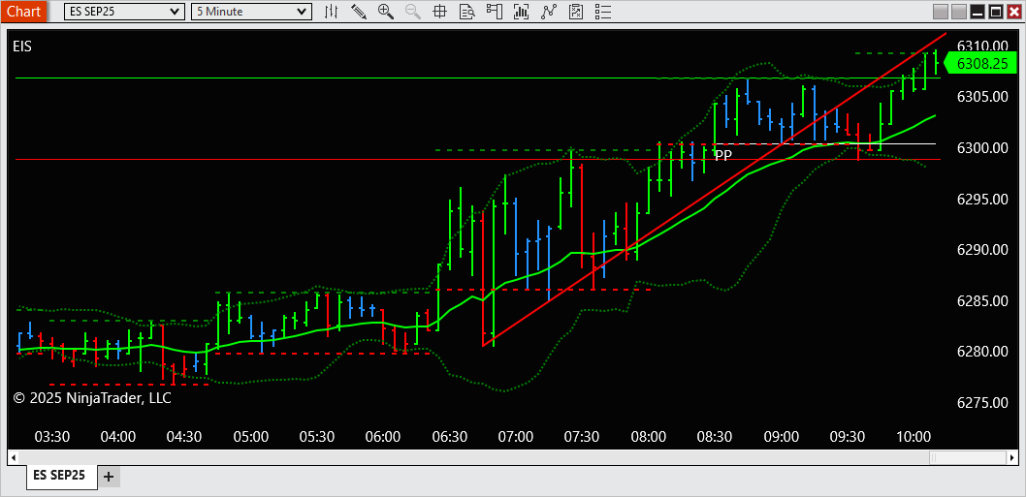Click the EIS indicator label

click(x=22, y=46)
